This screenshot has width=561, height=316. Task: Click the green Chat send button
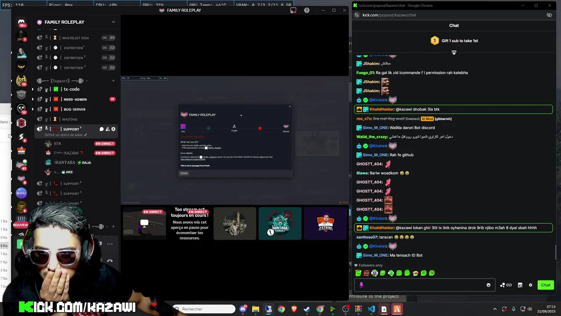pos(546,285)
